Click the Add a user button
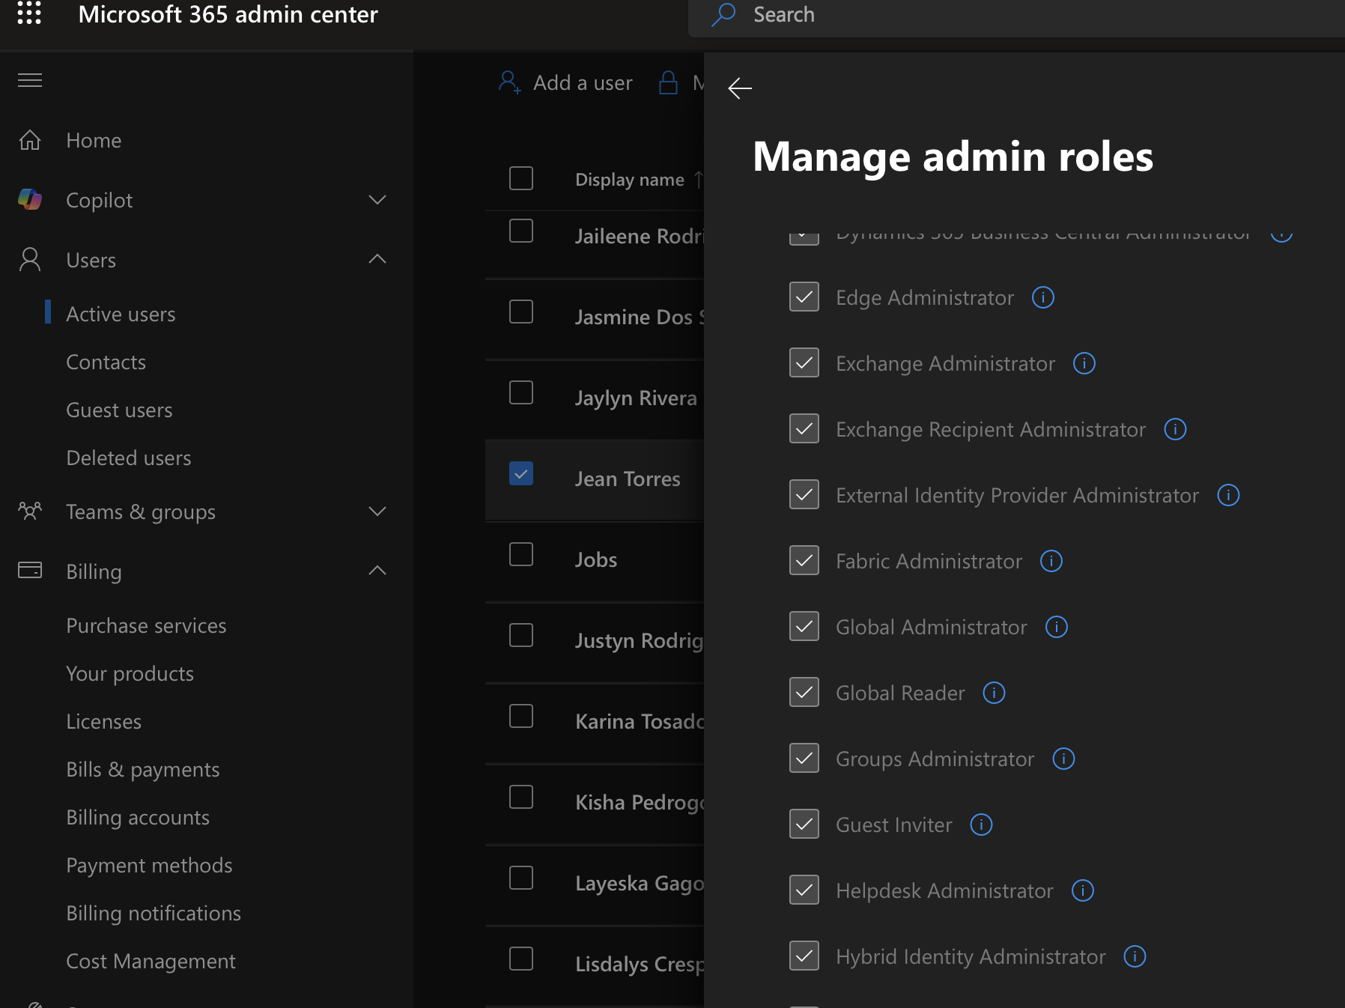Viewport: 1345px width, 1008px height. pyautogui.click(x=565, y=82)
